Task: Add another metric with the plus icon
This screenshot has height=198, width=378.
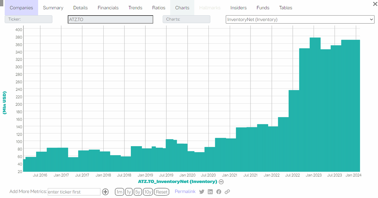Action: click(x=105, y=192)
